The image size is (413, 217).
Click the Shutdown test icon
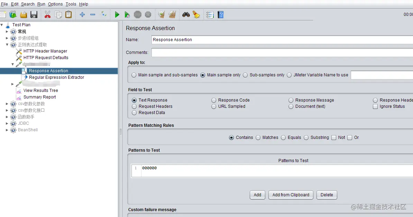(148, 15)
